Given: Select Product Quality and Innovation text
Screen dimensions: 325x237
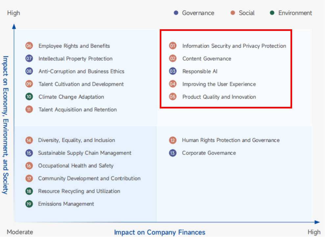Looking at the screenshot, I should 219,97.
